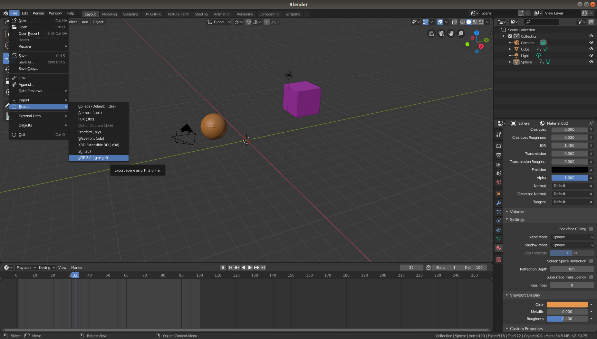Select rendered viewport shading
Image resolution: width=597 pixels, height=339 pixels.
tap(481, 22)
